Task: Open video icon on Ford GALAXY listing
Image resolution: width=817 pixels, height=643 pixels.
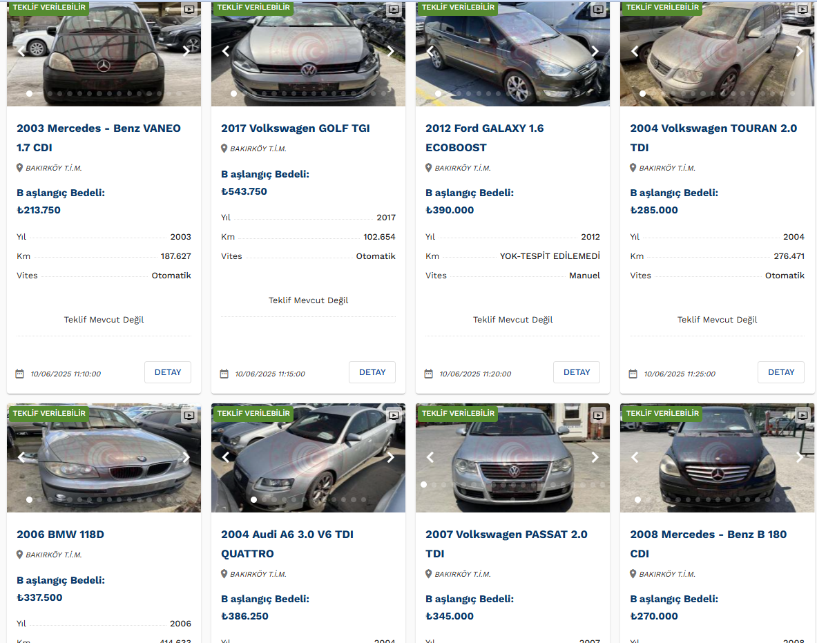Action: [x=598, y=10]
